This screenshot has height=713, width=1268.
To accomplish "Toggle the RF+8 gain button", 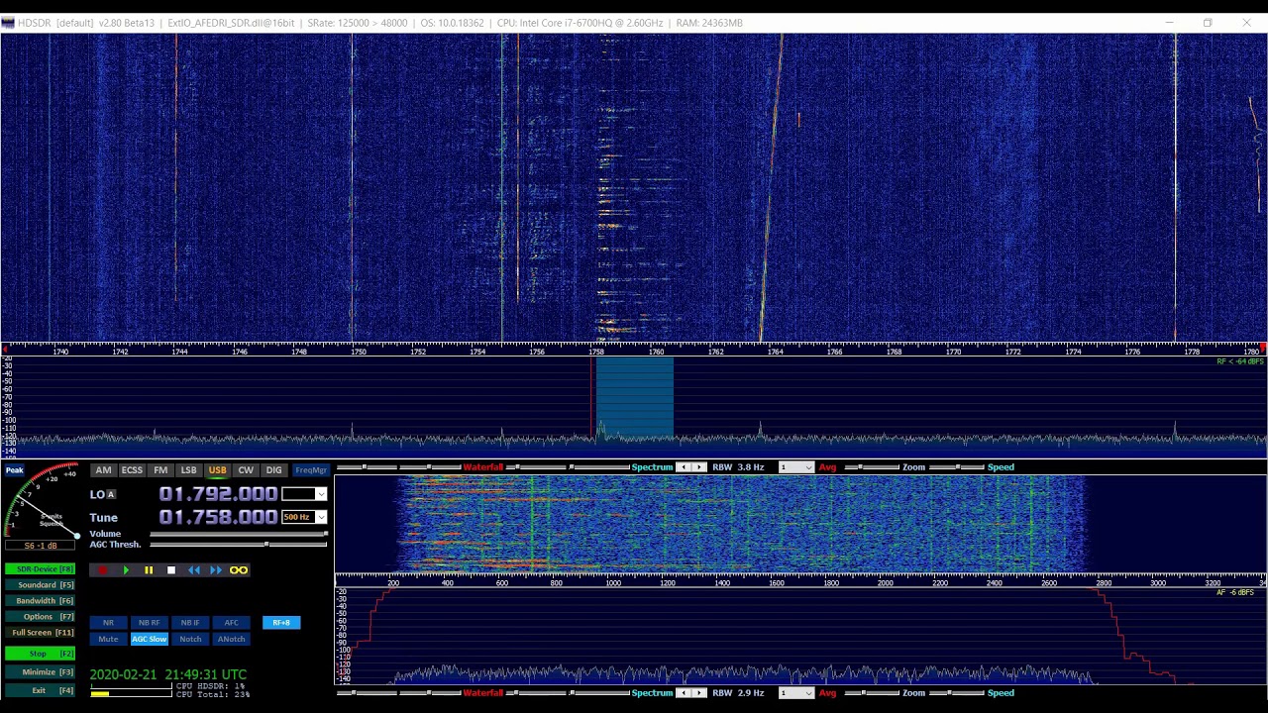I will [281, 623].
